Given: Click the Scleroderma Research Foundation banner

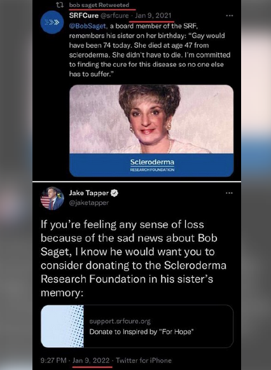Looking at the screenshot, I should (x=151, y=165).
